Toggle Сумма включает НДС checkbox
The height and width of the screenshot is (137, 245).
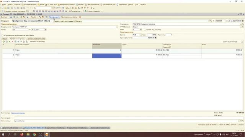click(242, 41)
